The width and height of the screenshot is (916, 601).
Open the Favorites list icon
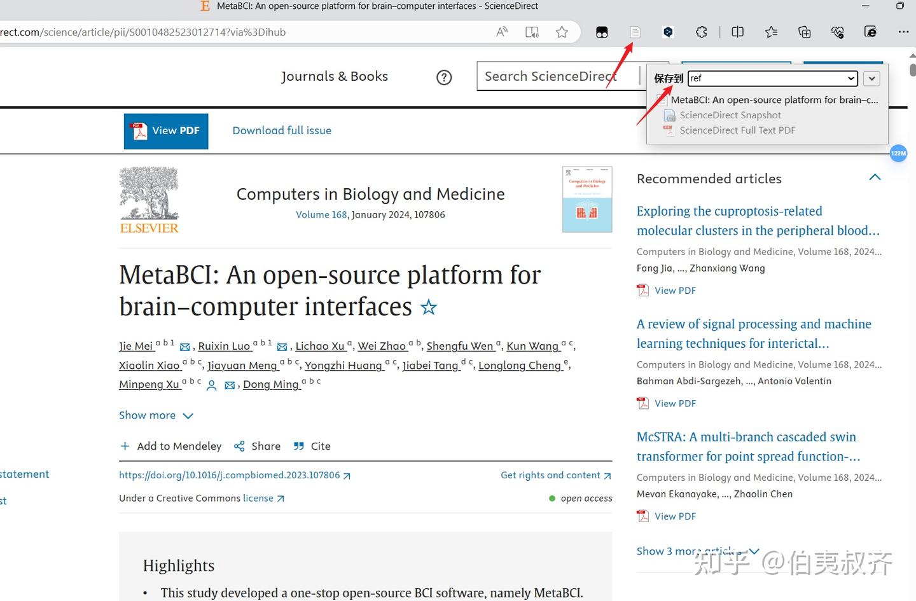(771, 32)
